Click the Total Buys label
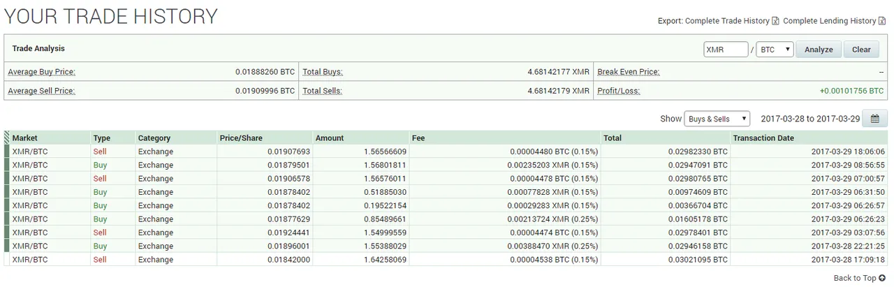The image size is (894, 287). [x=323, y=71]
